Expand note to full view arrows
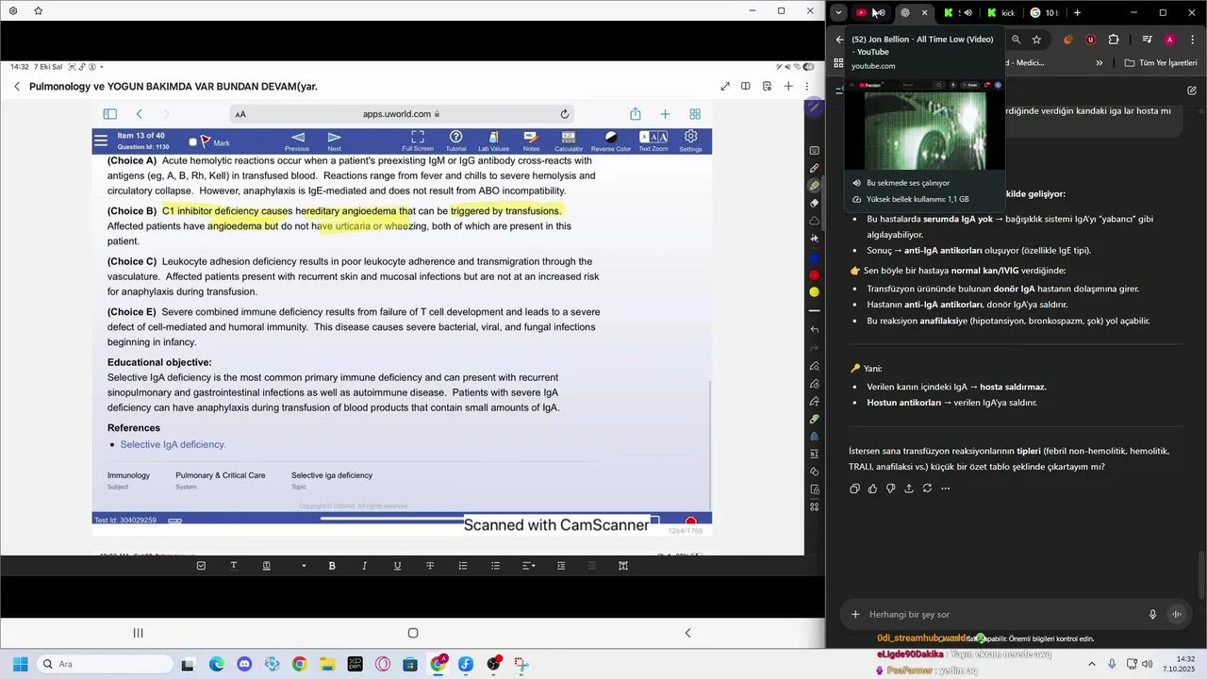This screenshot has width=1207, height=679. click(x=725, y=86)
